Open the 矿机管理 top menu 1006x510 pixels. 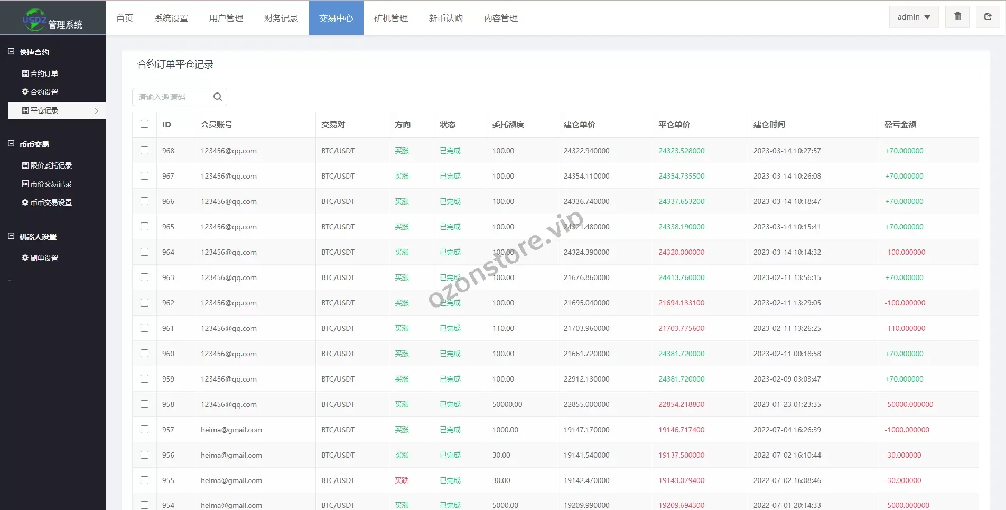coord(390,18)
